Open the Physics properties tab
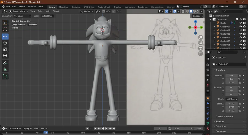The width and height of the screenshot is (248, 135). (x=208, y=113)
